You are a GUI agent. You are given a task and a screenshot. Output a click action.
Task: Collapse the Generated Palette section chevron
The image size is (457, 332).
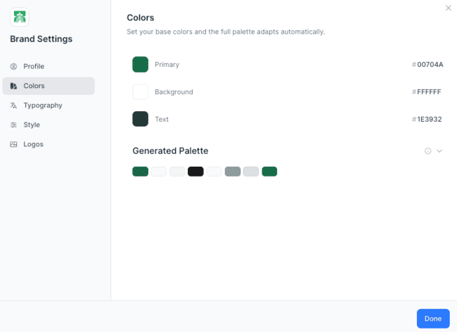click(x=439, y=151)
